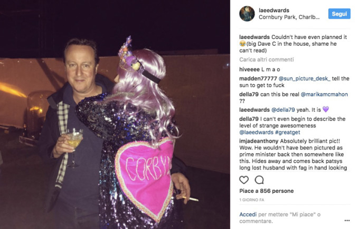
Task: Open the Cornbury Park location link
Action: (289, 17)
